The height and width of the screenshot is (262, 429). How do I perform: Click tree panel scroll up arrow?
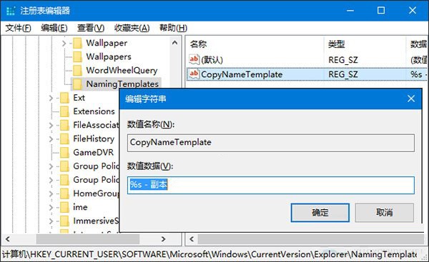pyautogui.click(x=174, y=43)
